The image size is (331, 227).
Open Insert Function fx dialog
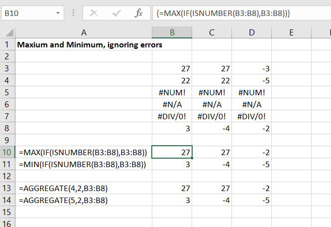tap(138, 13)
